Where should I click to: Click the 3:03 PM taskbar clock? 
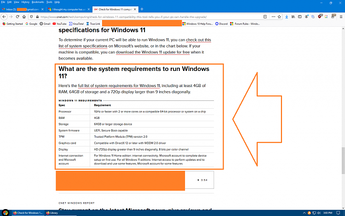328,213
